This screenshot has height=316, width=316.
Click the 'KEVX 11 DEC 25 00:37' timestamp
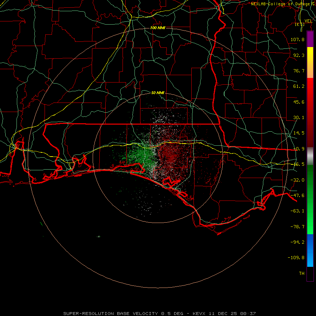click(x=224, y=314)
